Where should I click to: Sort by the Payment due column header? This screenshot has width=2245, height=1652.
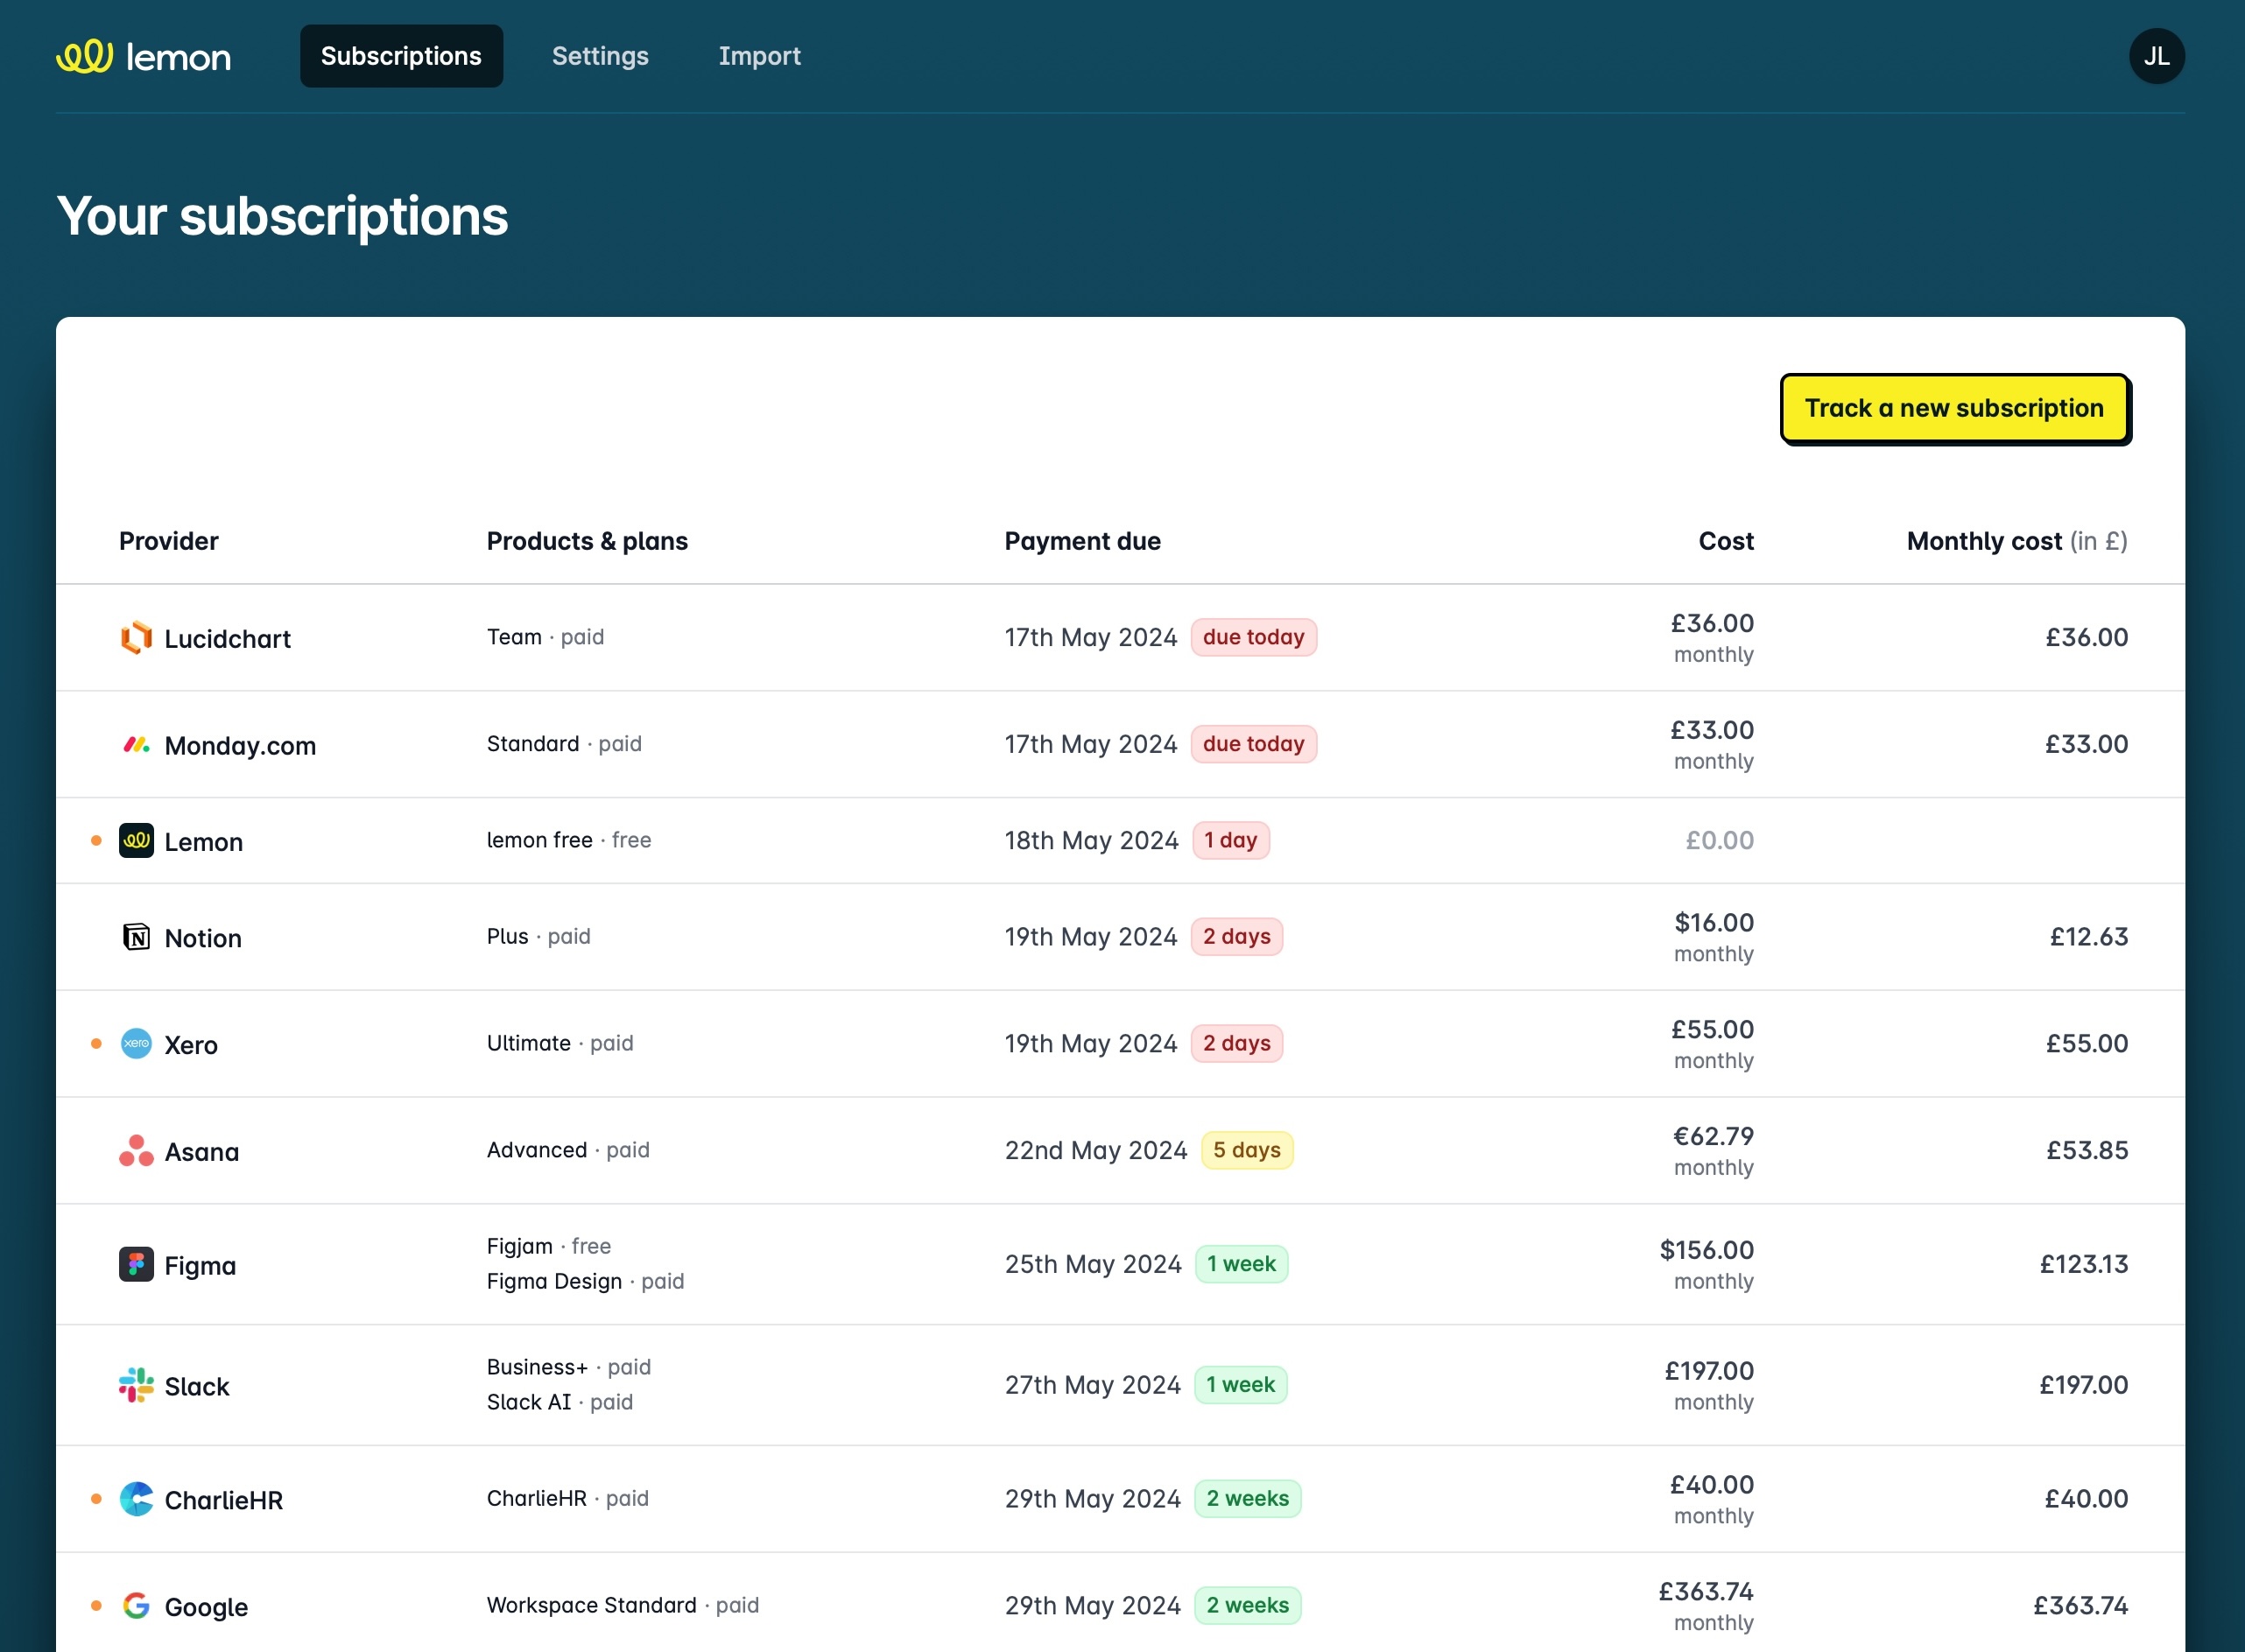coord(1082,541)
